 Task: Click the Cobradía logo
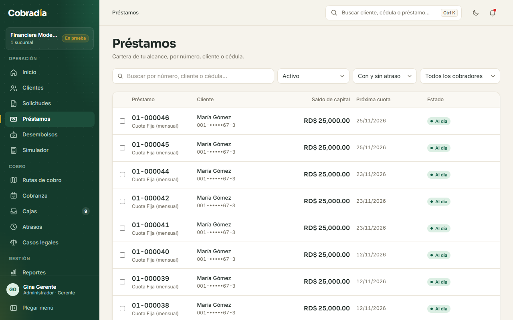tap(27, 13)
